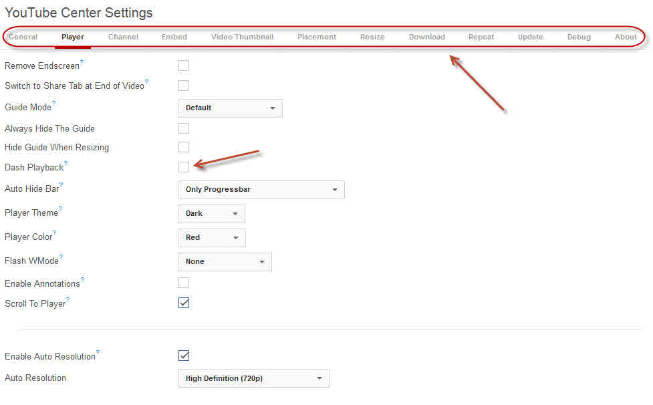Open the Embed tab
The width and height of the screenshot is (653, 405).
(x=174, y=37)
